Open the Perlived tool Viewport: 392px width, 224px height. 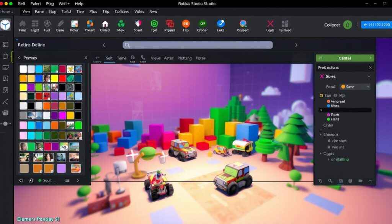[285, 26]
